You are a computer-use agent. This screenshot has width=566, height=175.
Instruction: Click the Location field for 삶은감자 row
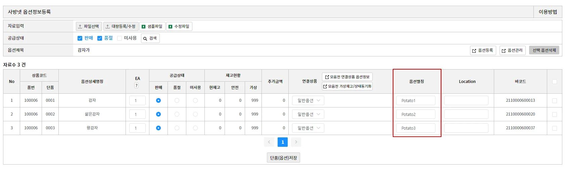(x=466, y=114)
